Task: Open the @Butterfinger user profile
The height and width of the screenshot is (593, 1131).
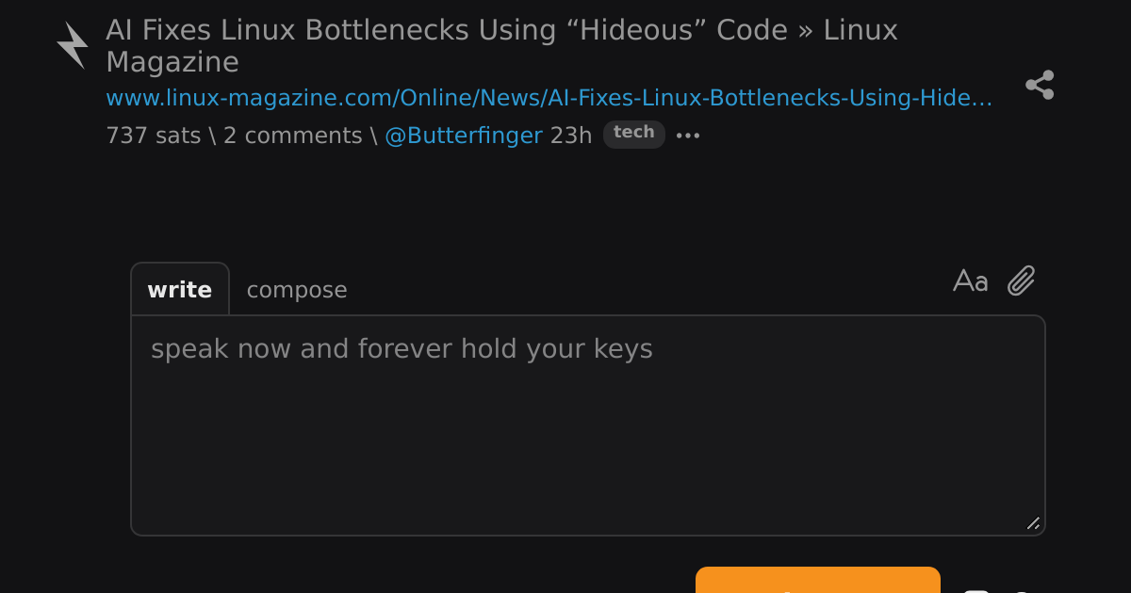Action: pyautogui.click(x=464, y=136)
